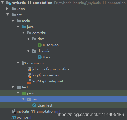Click the resources root folder icon
127x120 pixels.
24,63
